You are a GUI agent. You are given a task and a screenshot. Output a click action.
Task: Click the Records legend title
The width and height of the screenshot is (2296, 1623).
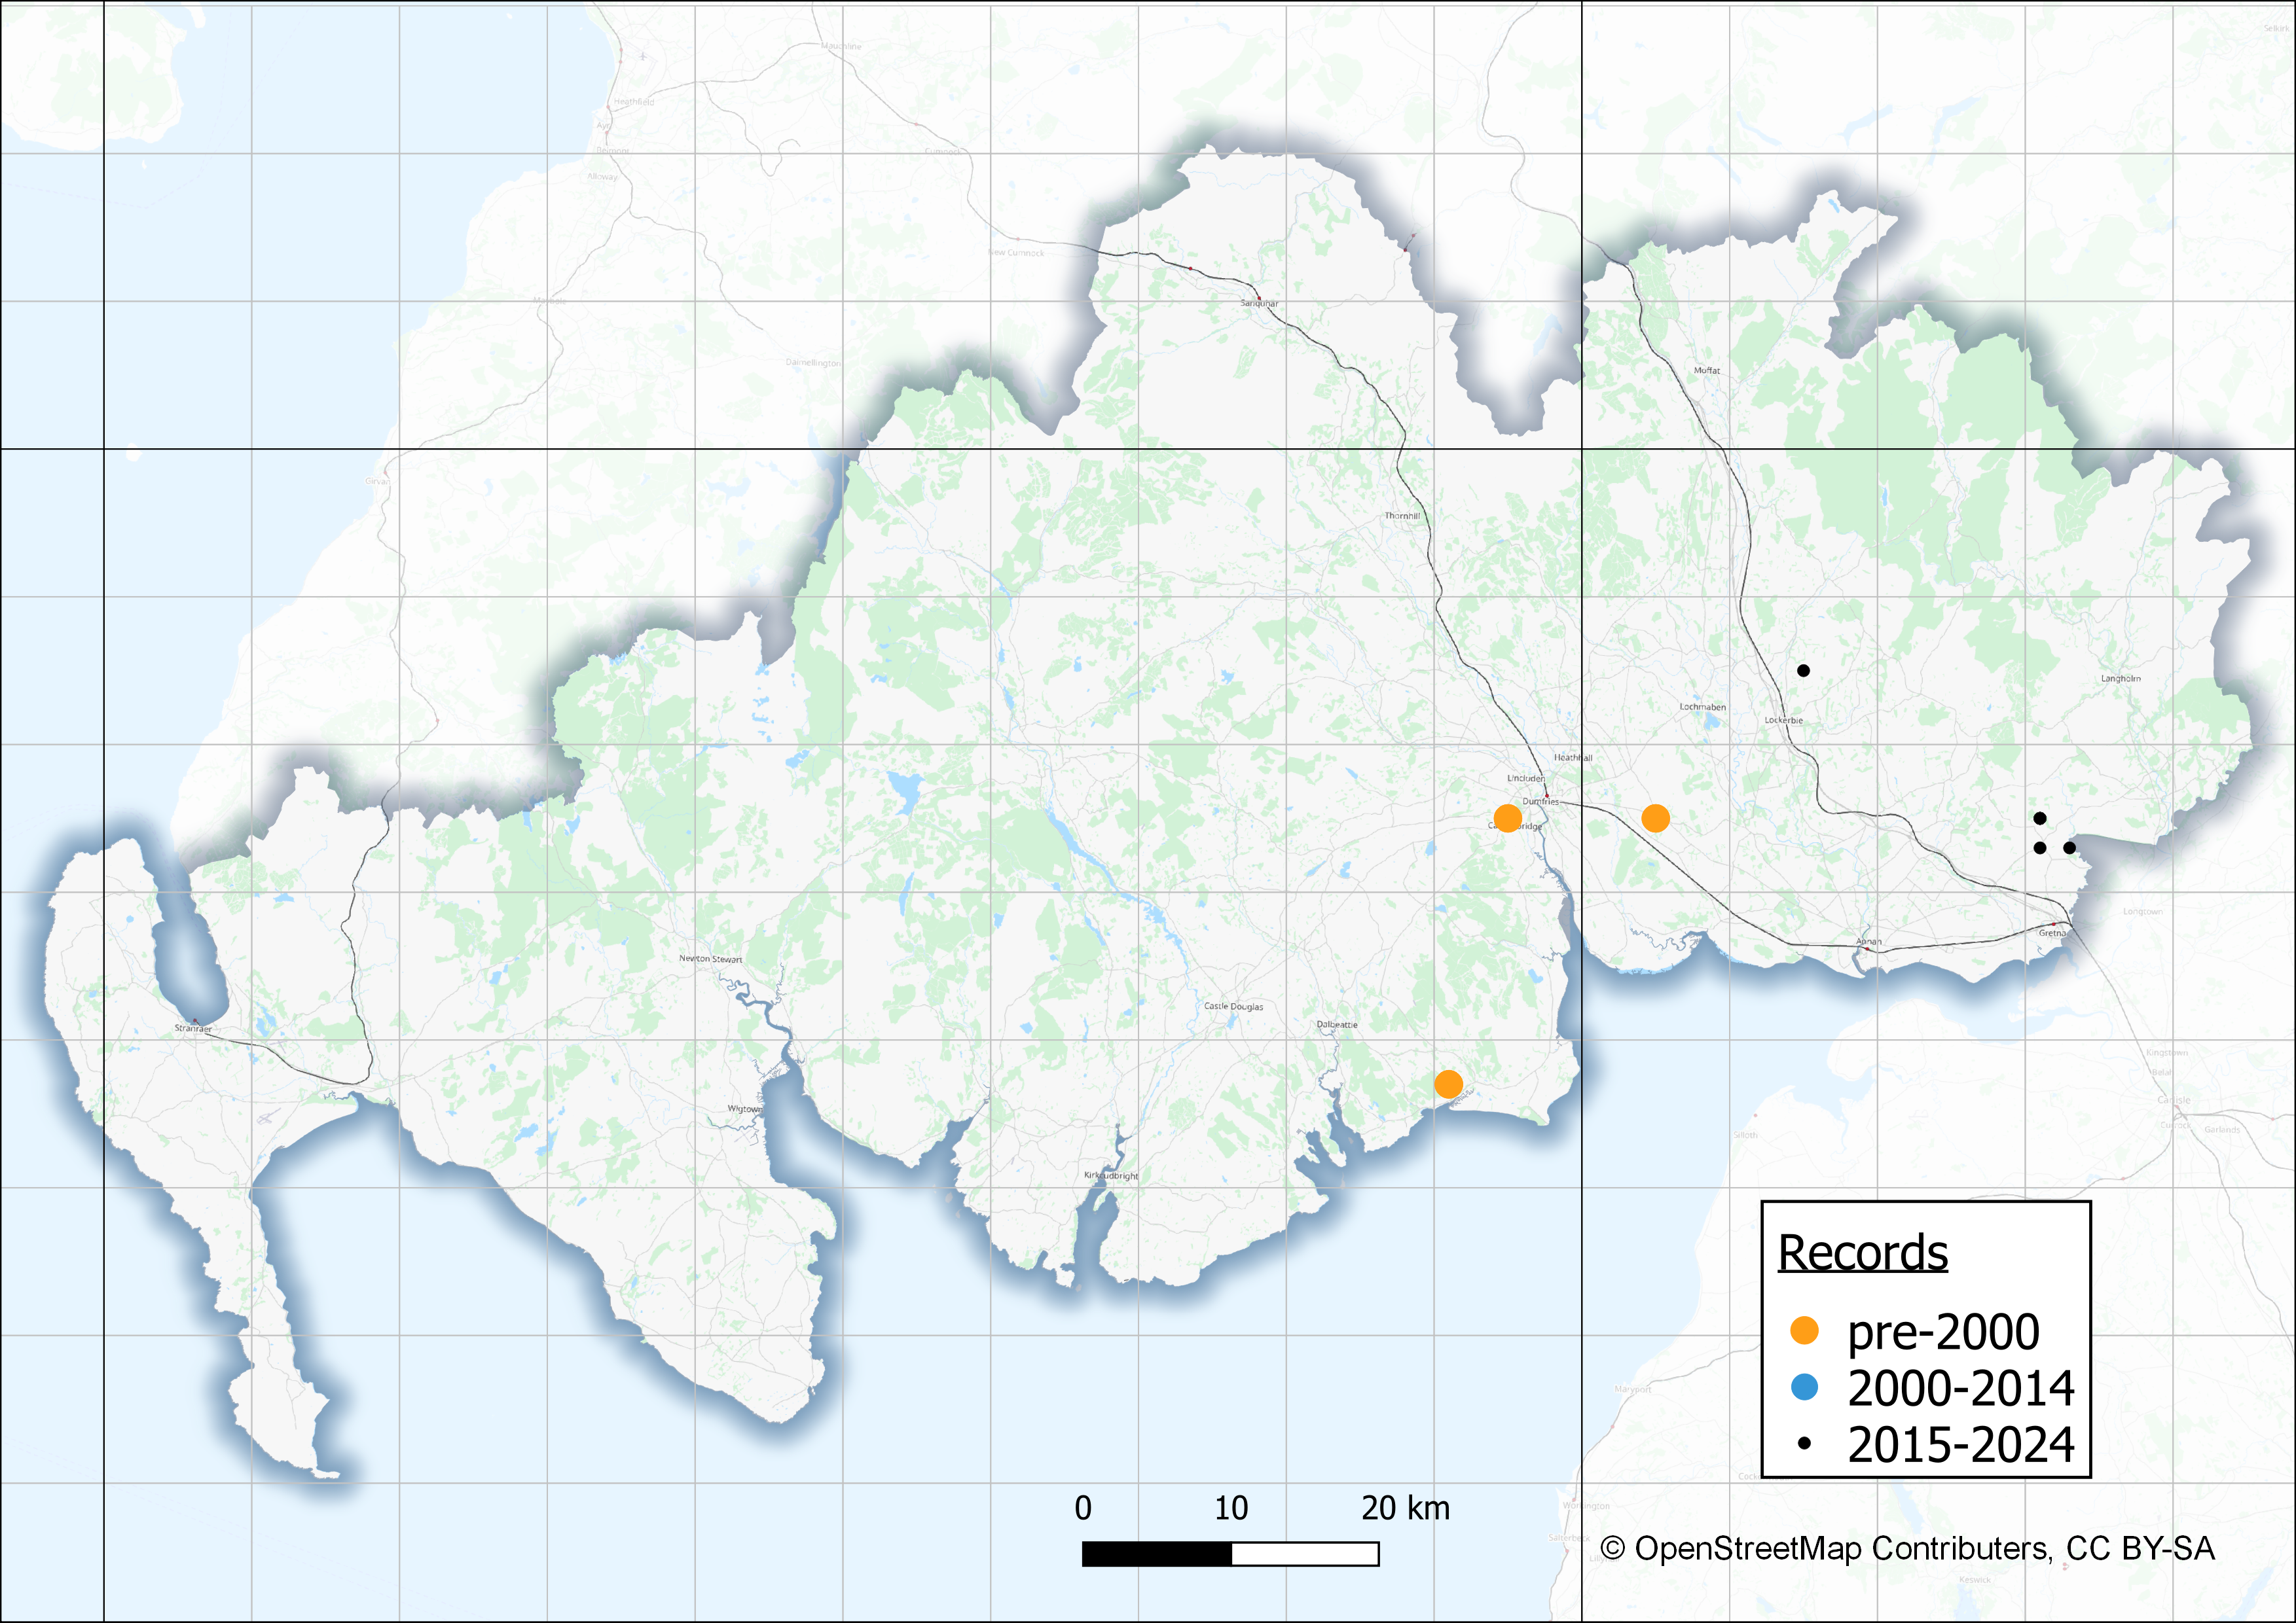[1862, 1252]
